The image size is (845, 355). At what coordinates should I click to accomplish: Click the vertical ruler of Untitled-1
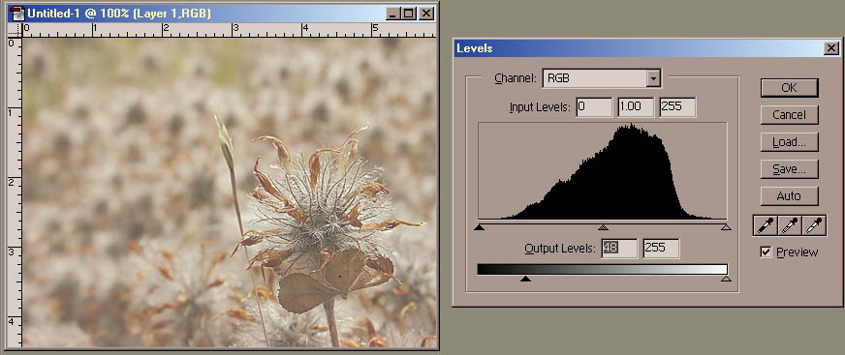tap(16, 192)
